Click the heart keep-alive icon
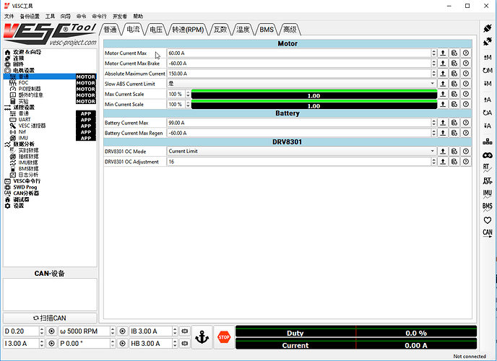The image size is (497, 361). click(488, 219)
